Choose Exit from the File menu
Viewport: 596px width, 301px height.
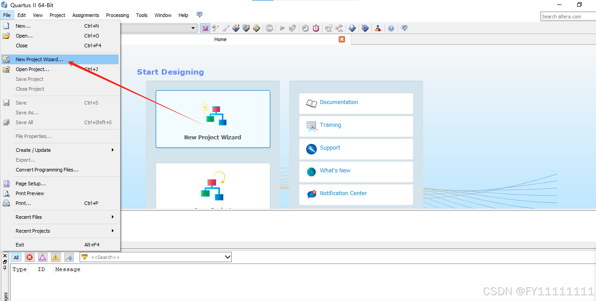click(x=60, y=245)
